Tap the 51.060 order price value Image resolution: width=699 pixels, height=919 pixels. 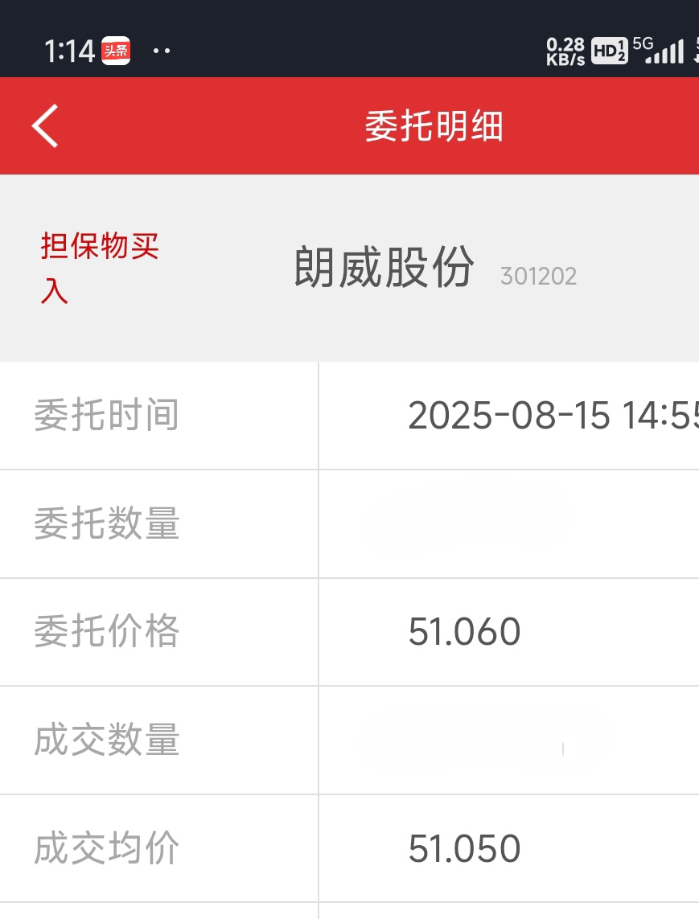pos(464,632)
